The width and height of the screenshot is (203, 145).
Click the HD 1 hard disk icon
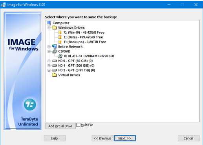[x=55, y=65]
